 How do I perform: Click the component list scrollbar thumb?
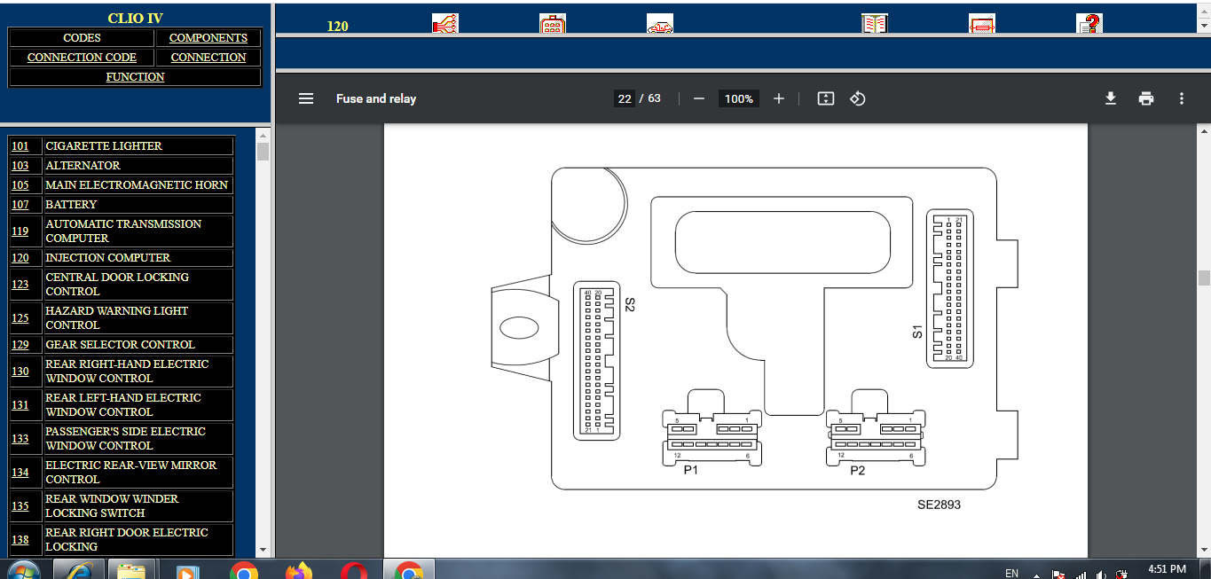[263, 152]
